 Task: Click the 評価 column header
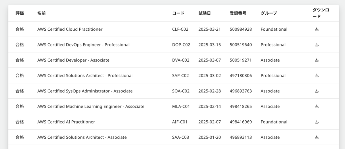coord(20,13)
